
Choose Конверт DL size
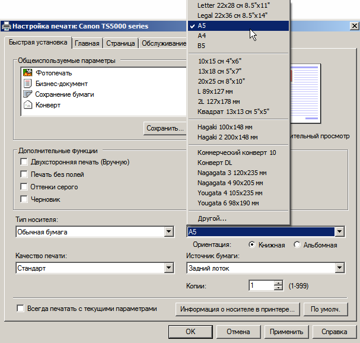238,163
